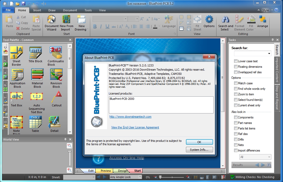The width and height of the screenshot is (283, 182).
Task: Select Auto Sequencing Text Box tool
Action: [37, 103]
